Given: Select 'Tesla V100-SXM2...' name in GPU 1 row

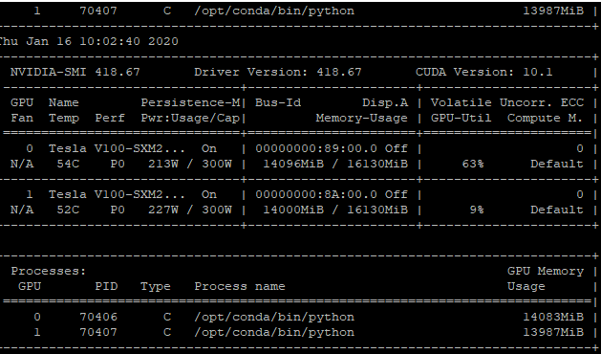Looking at the screenshot, I should [x=117, y=194].
